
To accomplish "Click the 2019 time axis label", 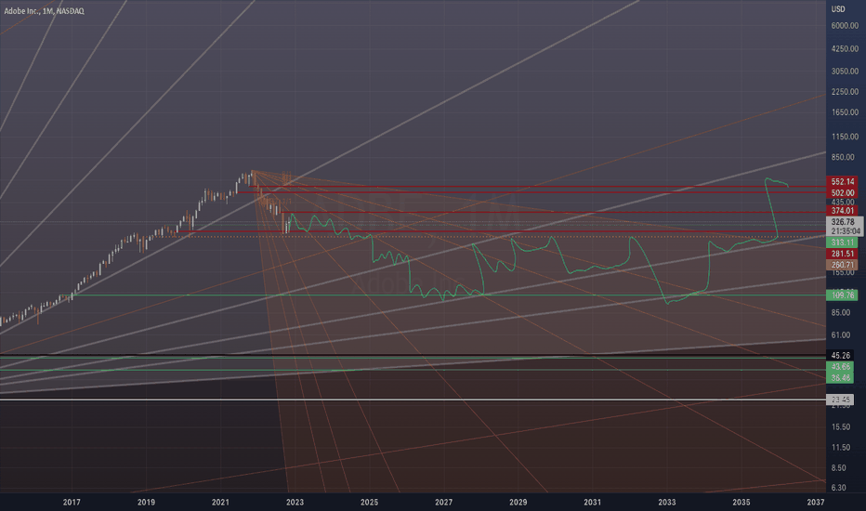I will (x=146, y=502).
